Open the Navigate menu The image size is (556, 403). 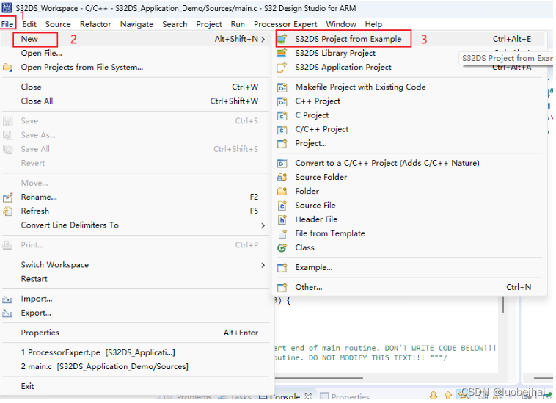tap(136, 24)
